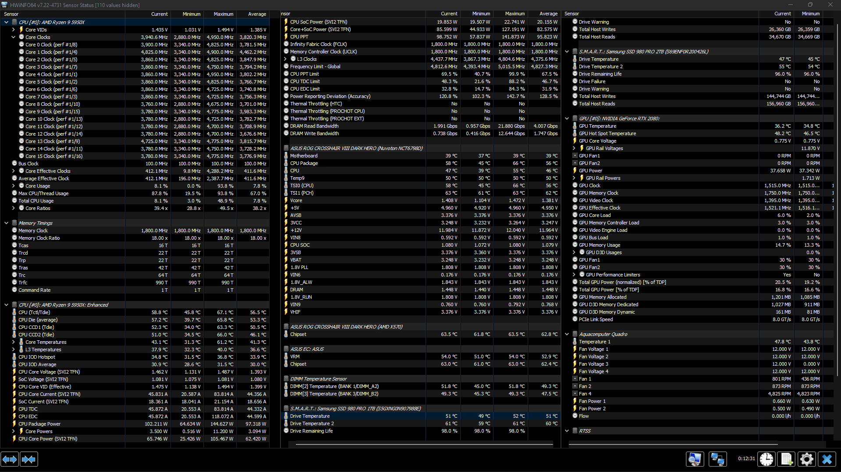Click the thermometer icon for VRM
This screenshot has height=472, width=841.
[286, 357]
